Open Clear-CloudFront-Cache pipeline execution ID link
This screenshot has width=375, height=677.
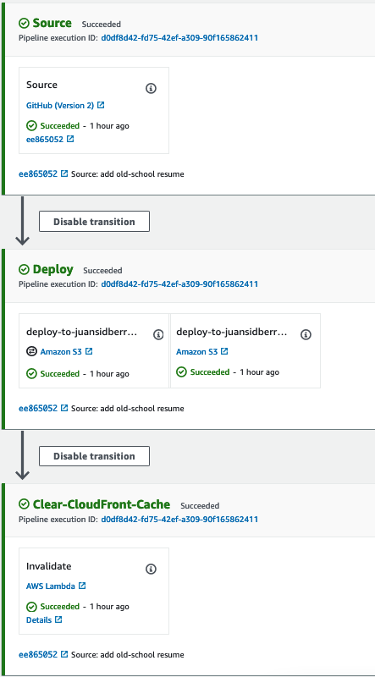(179, 519)
